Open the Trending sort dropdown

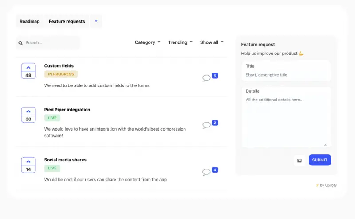coord(180,42)
